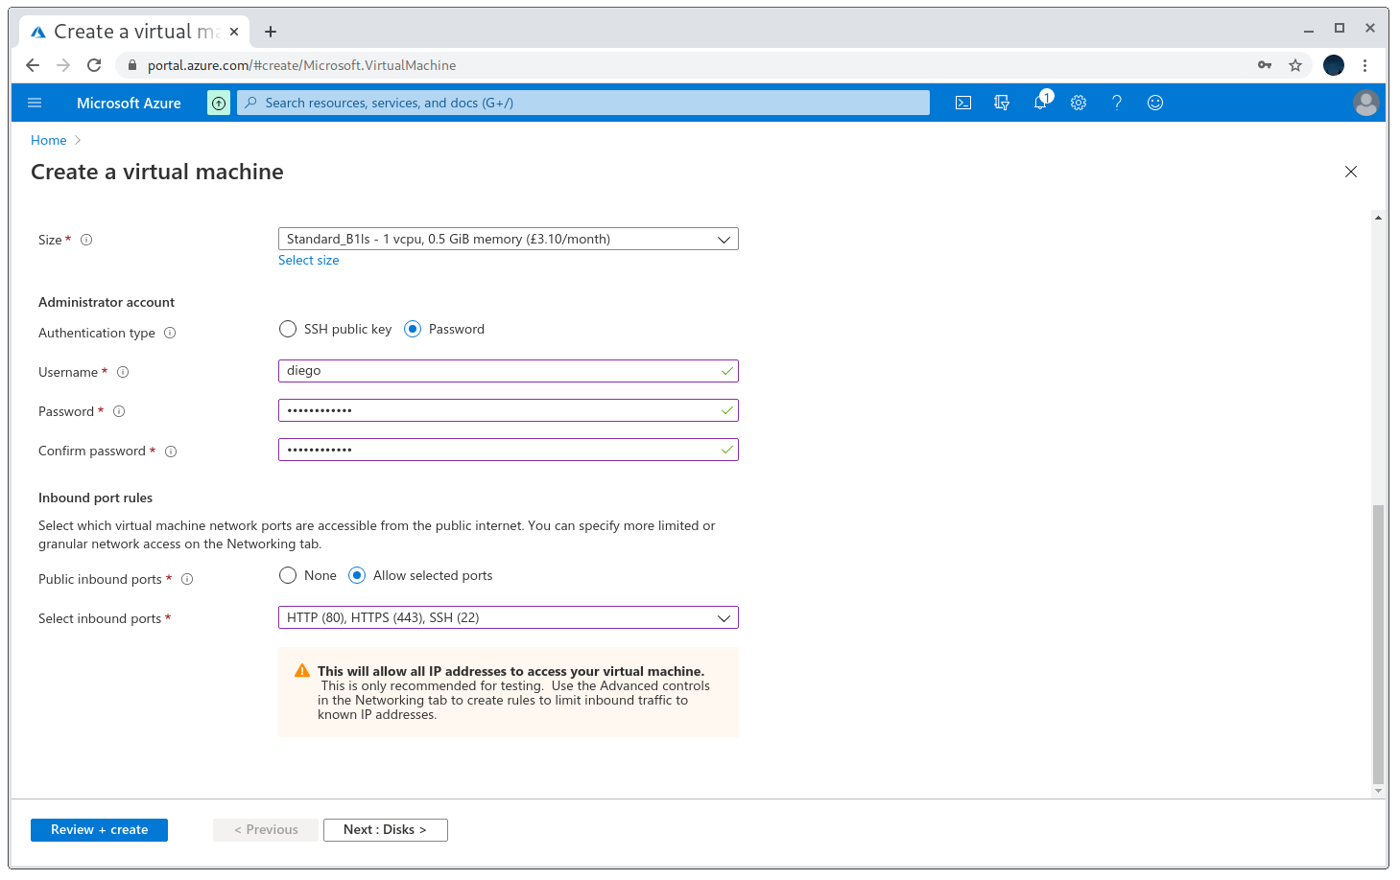Viewport: 1400px width, 880px height.
Task: Open the Size dropdown
Action: (509, 239)
